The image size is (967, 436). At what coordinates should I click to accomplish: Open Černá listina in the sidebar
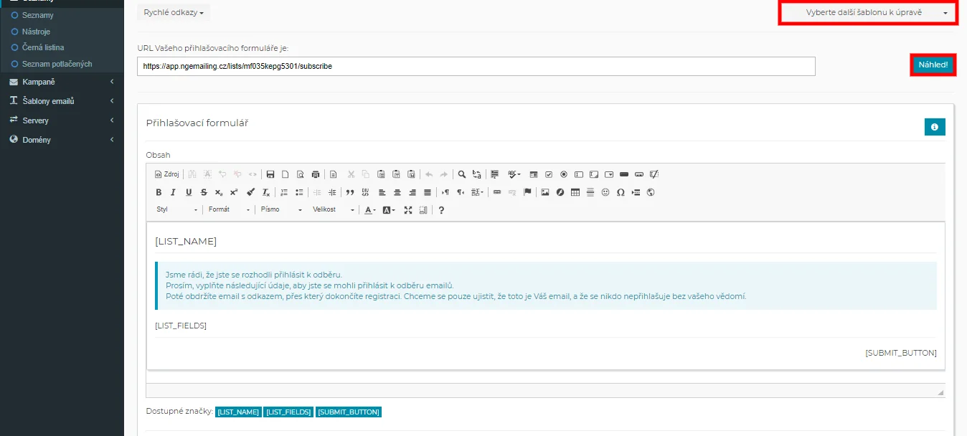[43, 47]
